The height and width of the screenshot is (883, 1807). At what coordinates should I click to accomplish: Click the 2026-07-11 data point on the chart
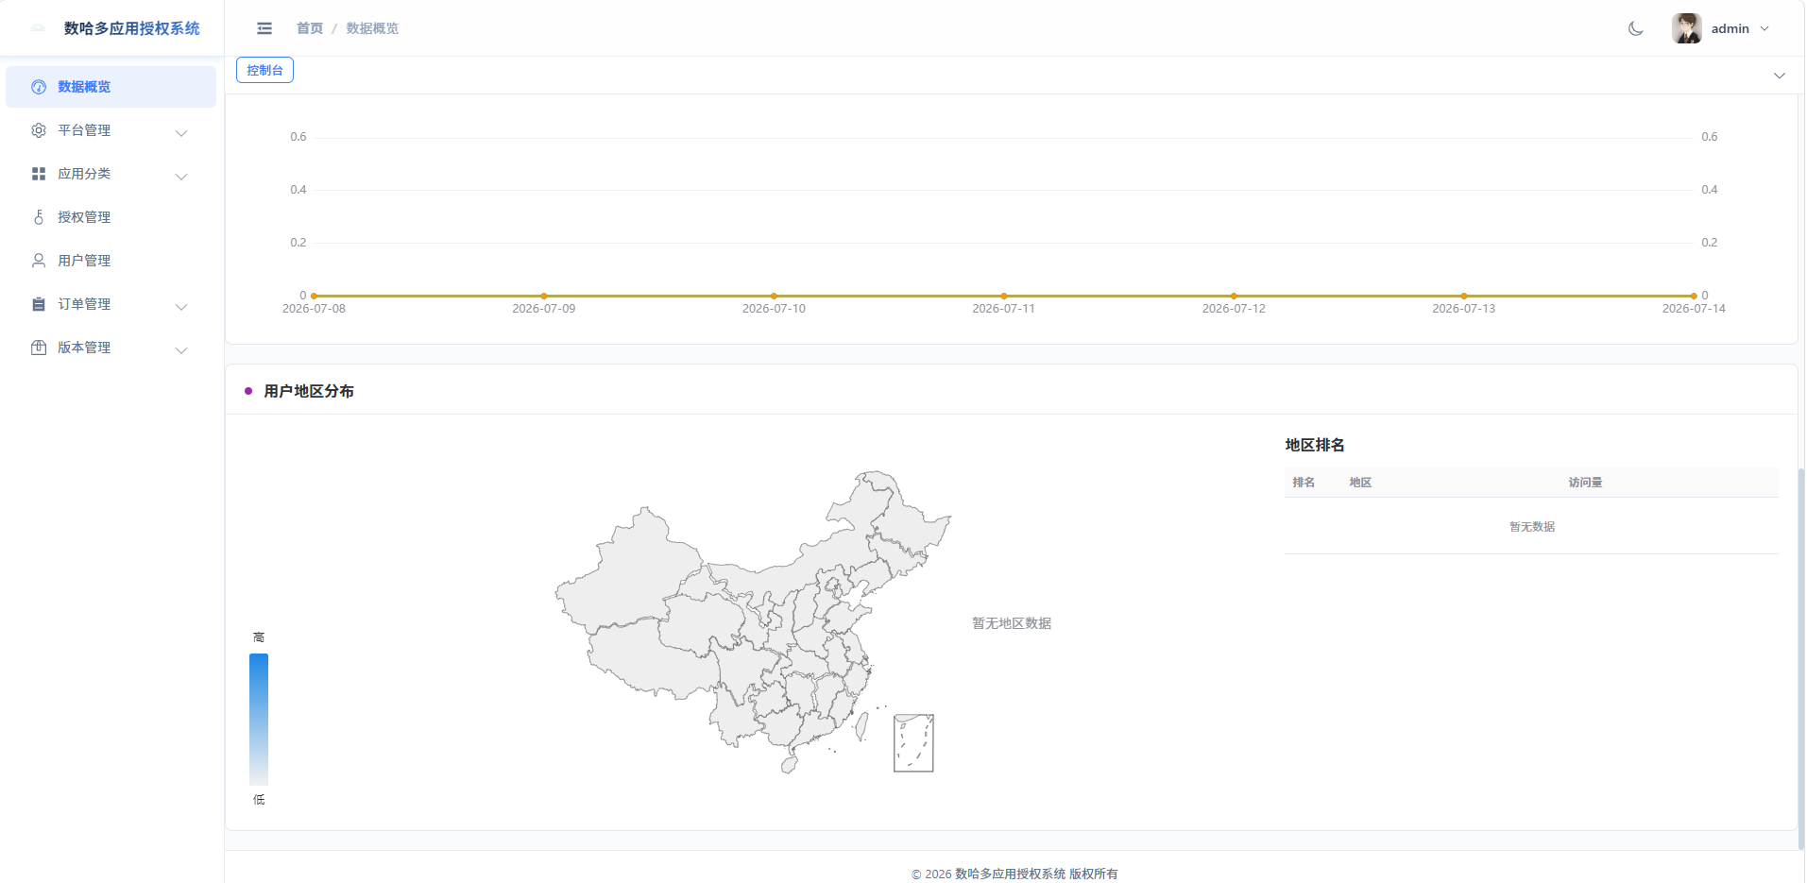1004,296
